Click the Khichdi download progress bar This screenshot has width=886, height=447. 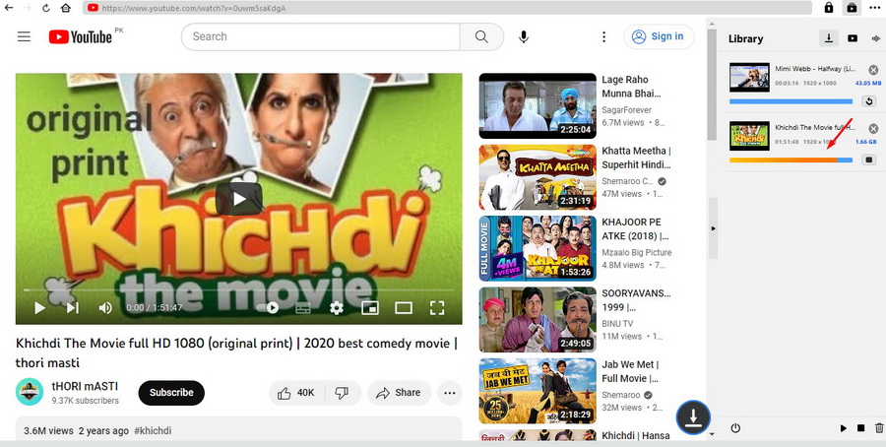click(x=791, y=160)
